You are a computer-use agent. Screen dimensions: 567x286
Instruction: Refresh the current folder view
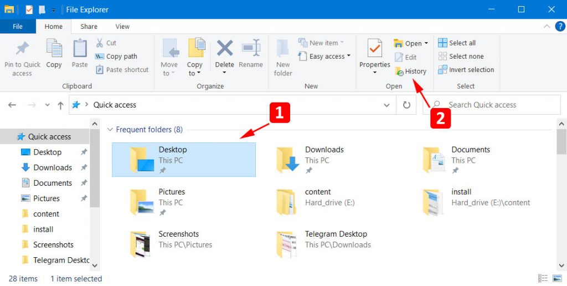pyautogui.click(x=406, y=105)
